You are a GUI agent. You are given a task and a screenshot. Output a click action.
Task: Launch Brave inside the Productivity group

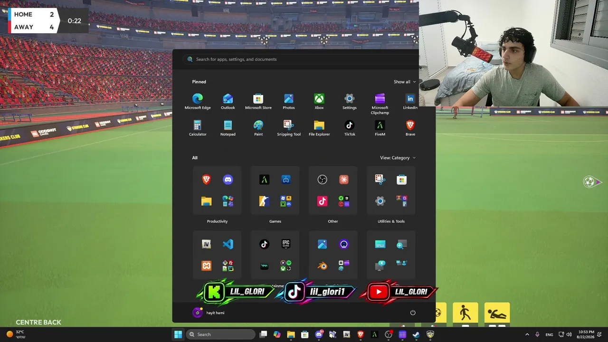[x=207, y=180]
